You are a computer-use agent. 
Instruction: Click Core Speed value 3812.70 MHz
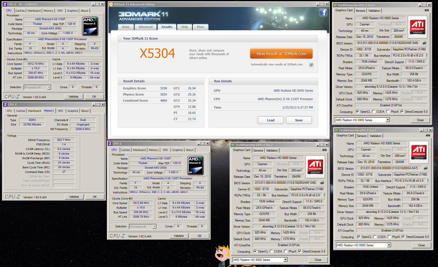[x=36, y=64]
